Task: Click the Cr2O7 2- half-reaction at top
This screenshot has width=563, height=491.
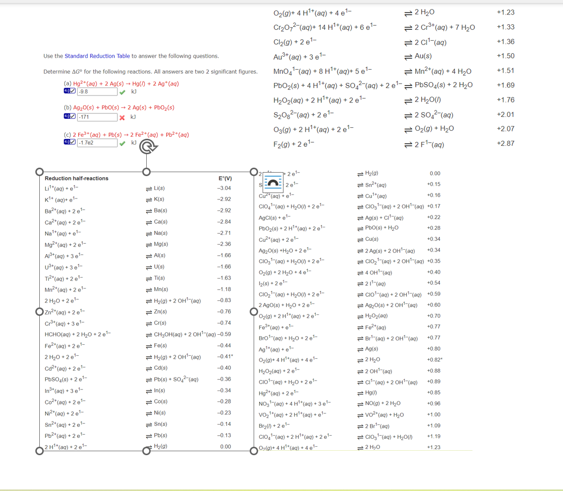Action: [325, 27]
